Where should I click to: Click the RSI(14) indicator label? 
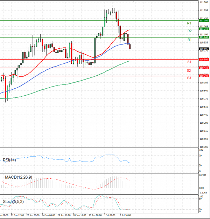[9, 160]
